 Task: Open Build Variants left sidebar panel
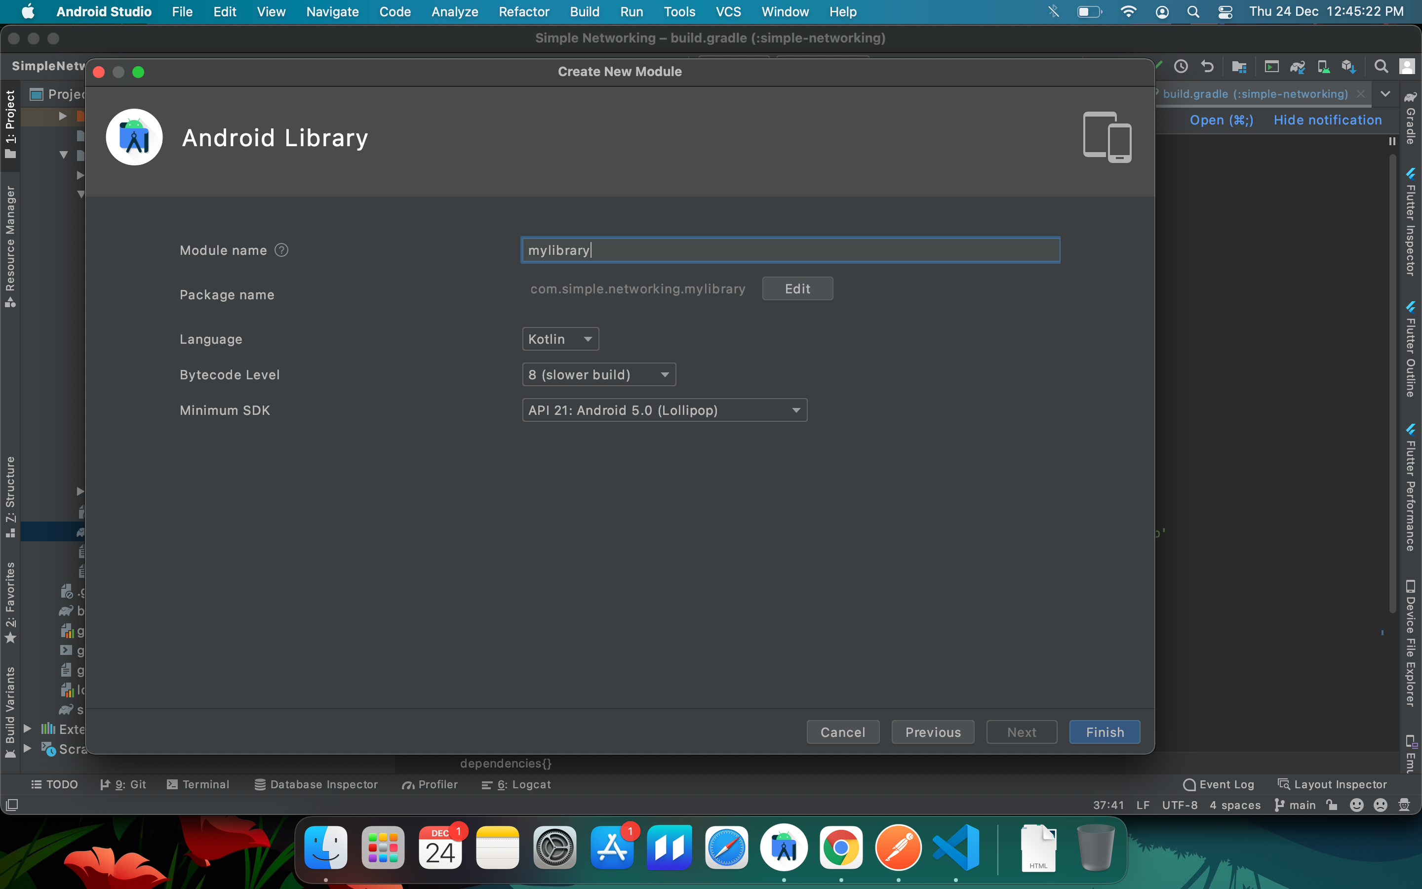tap(10, 712)
